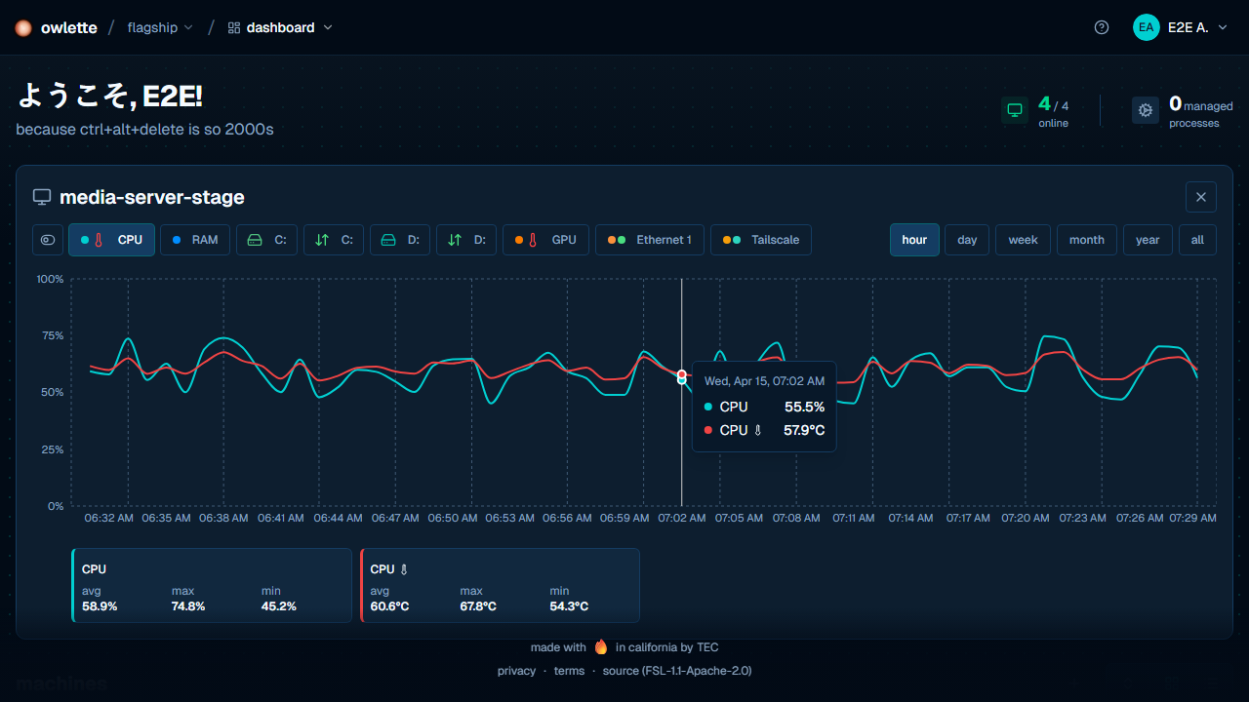
Task: Click the owlette brand name
Action: click(69, 27)
